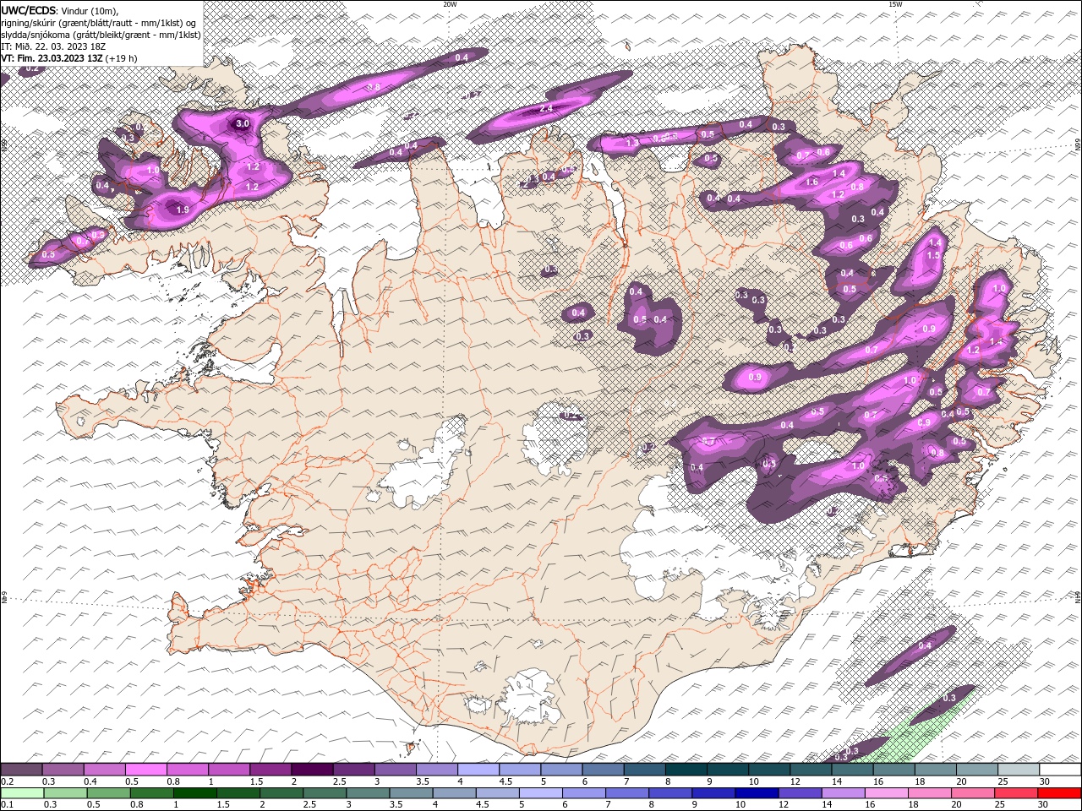
Task: Select the 2.4 value label off the north coast
Action: [x=546, y=109]
